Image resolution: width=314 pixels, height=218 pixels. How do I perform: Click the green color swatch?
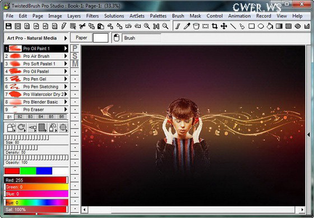point(28,171)
